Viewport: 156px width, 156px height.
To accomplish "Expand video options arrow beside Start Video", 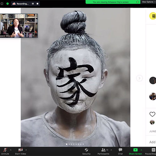I will click(26, 150).
